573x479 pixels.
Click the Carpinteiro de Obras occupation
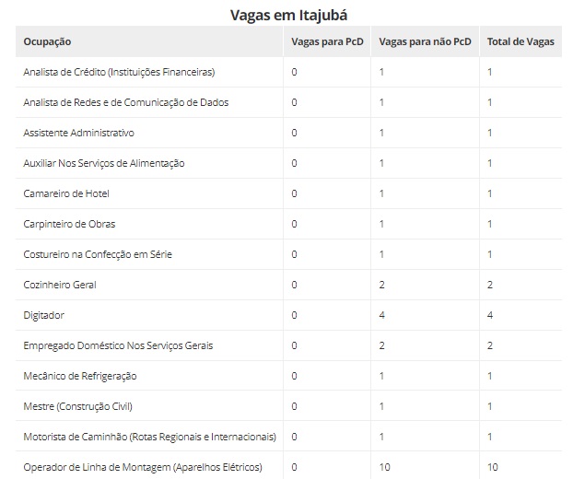(69, 224)
